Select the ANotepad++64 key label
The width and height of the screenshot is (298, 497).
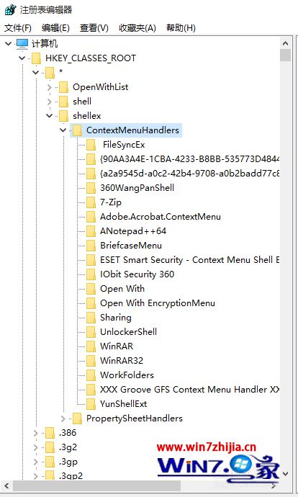click(x=133, y=231)
